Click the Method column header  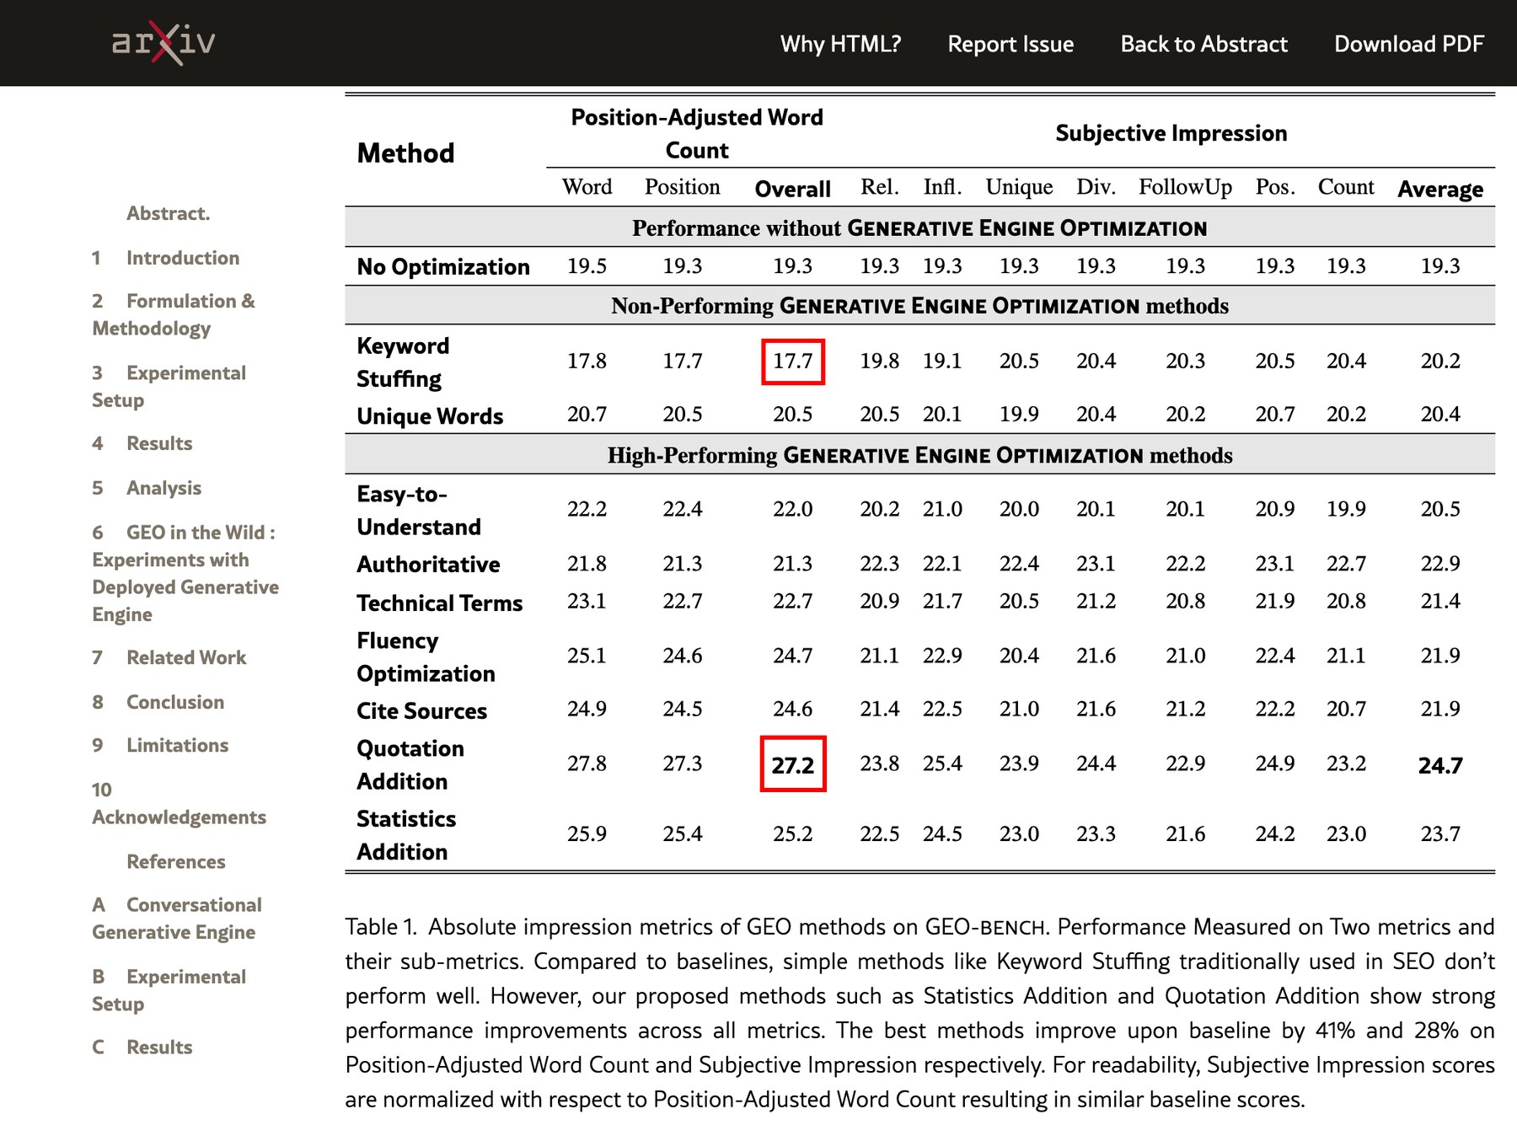405,153
